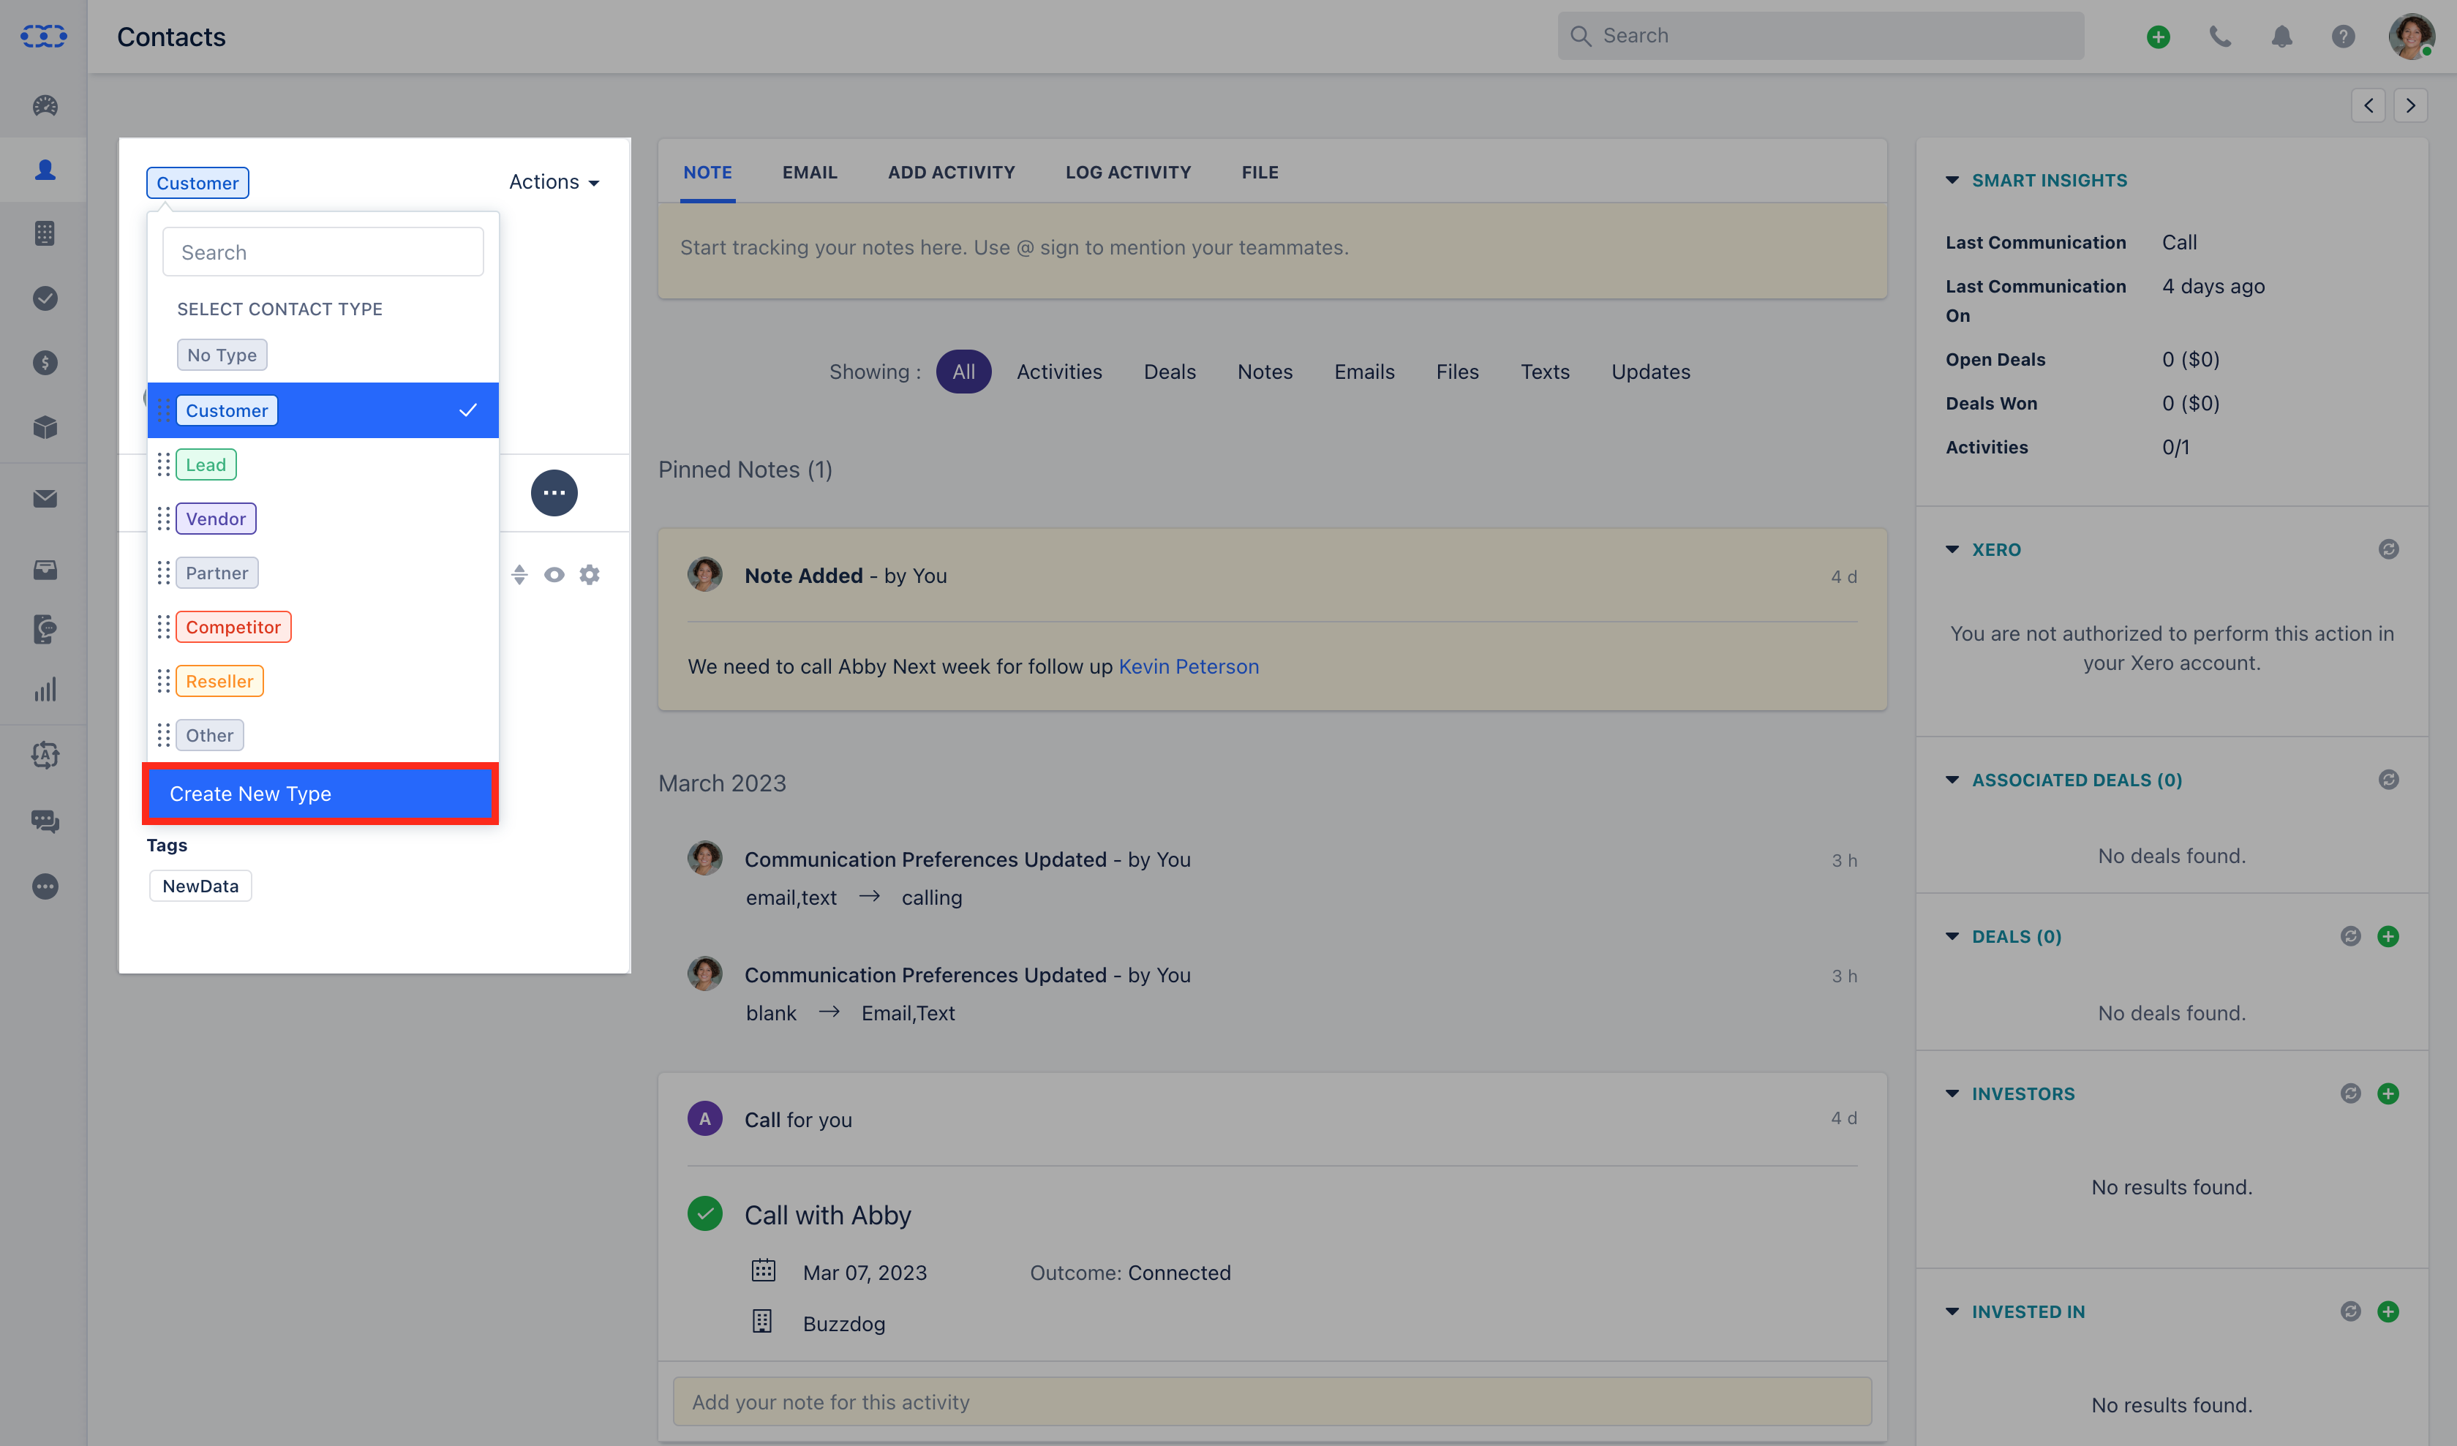Open the phone dialer icon in header

coord(2220,37)
